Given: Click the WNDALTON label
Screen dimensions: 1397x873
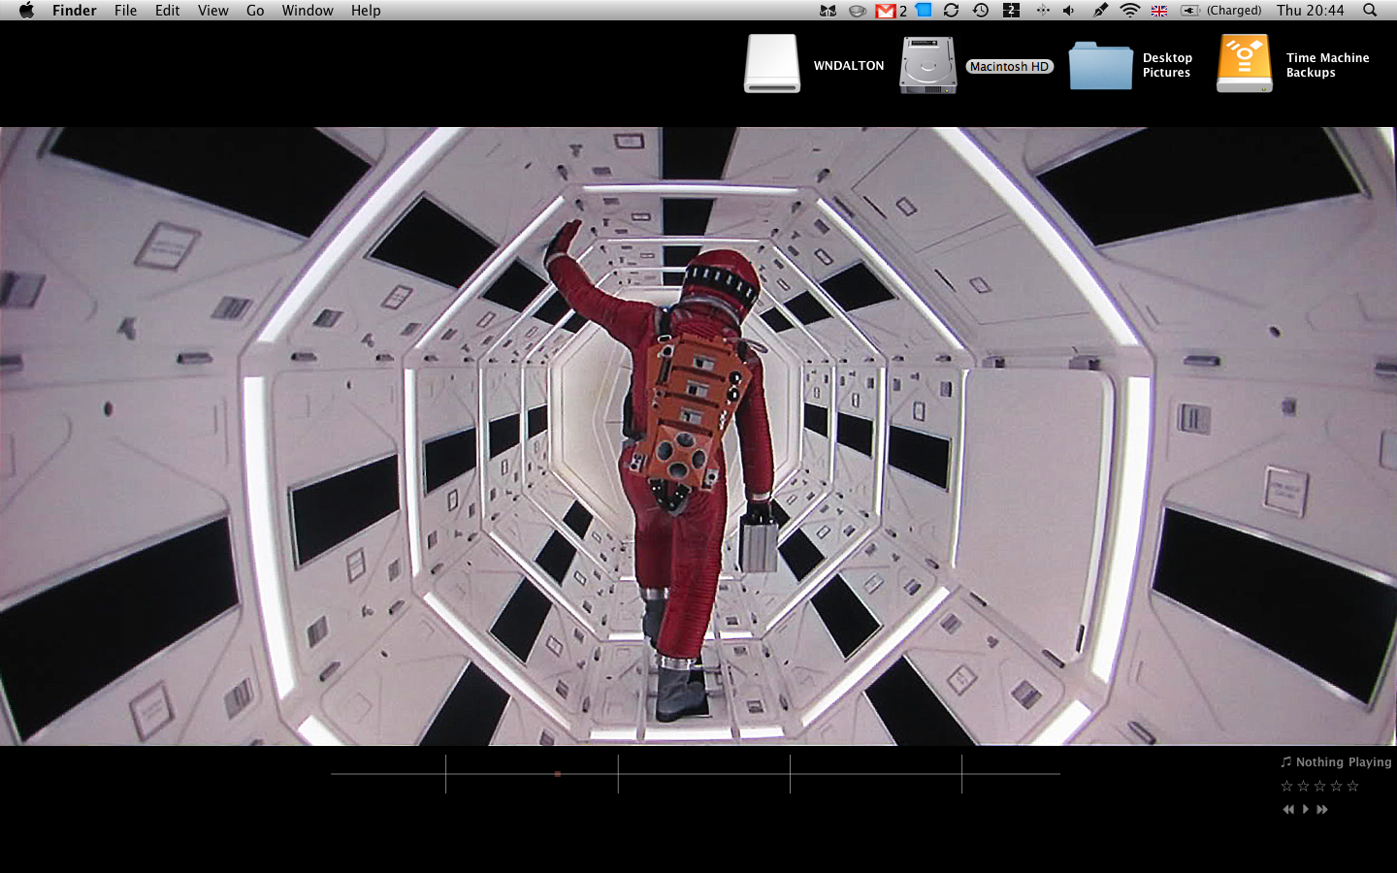Looking at the screenshot, I should point(849,66).
